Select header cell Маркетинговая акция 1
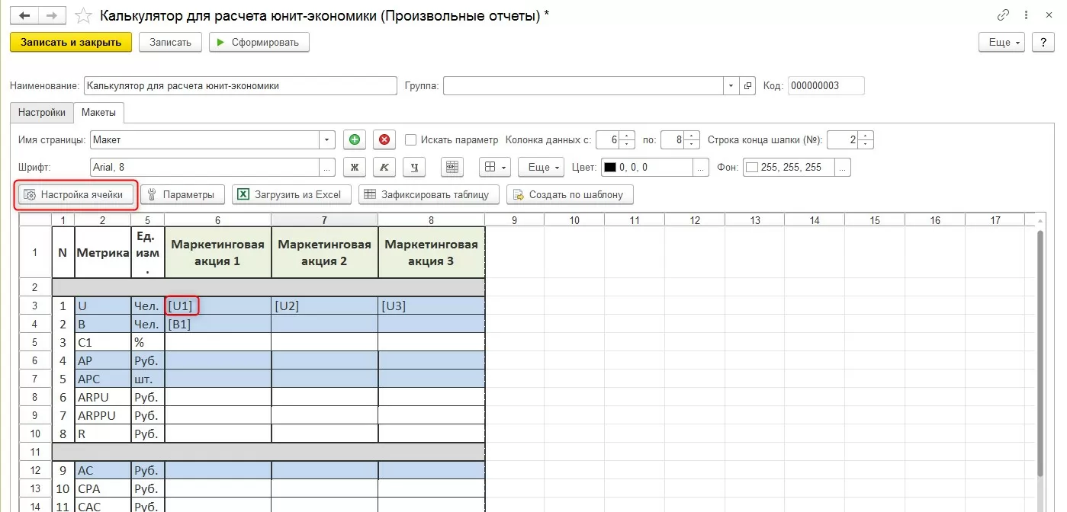 (218, 252)
